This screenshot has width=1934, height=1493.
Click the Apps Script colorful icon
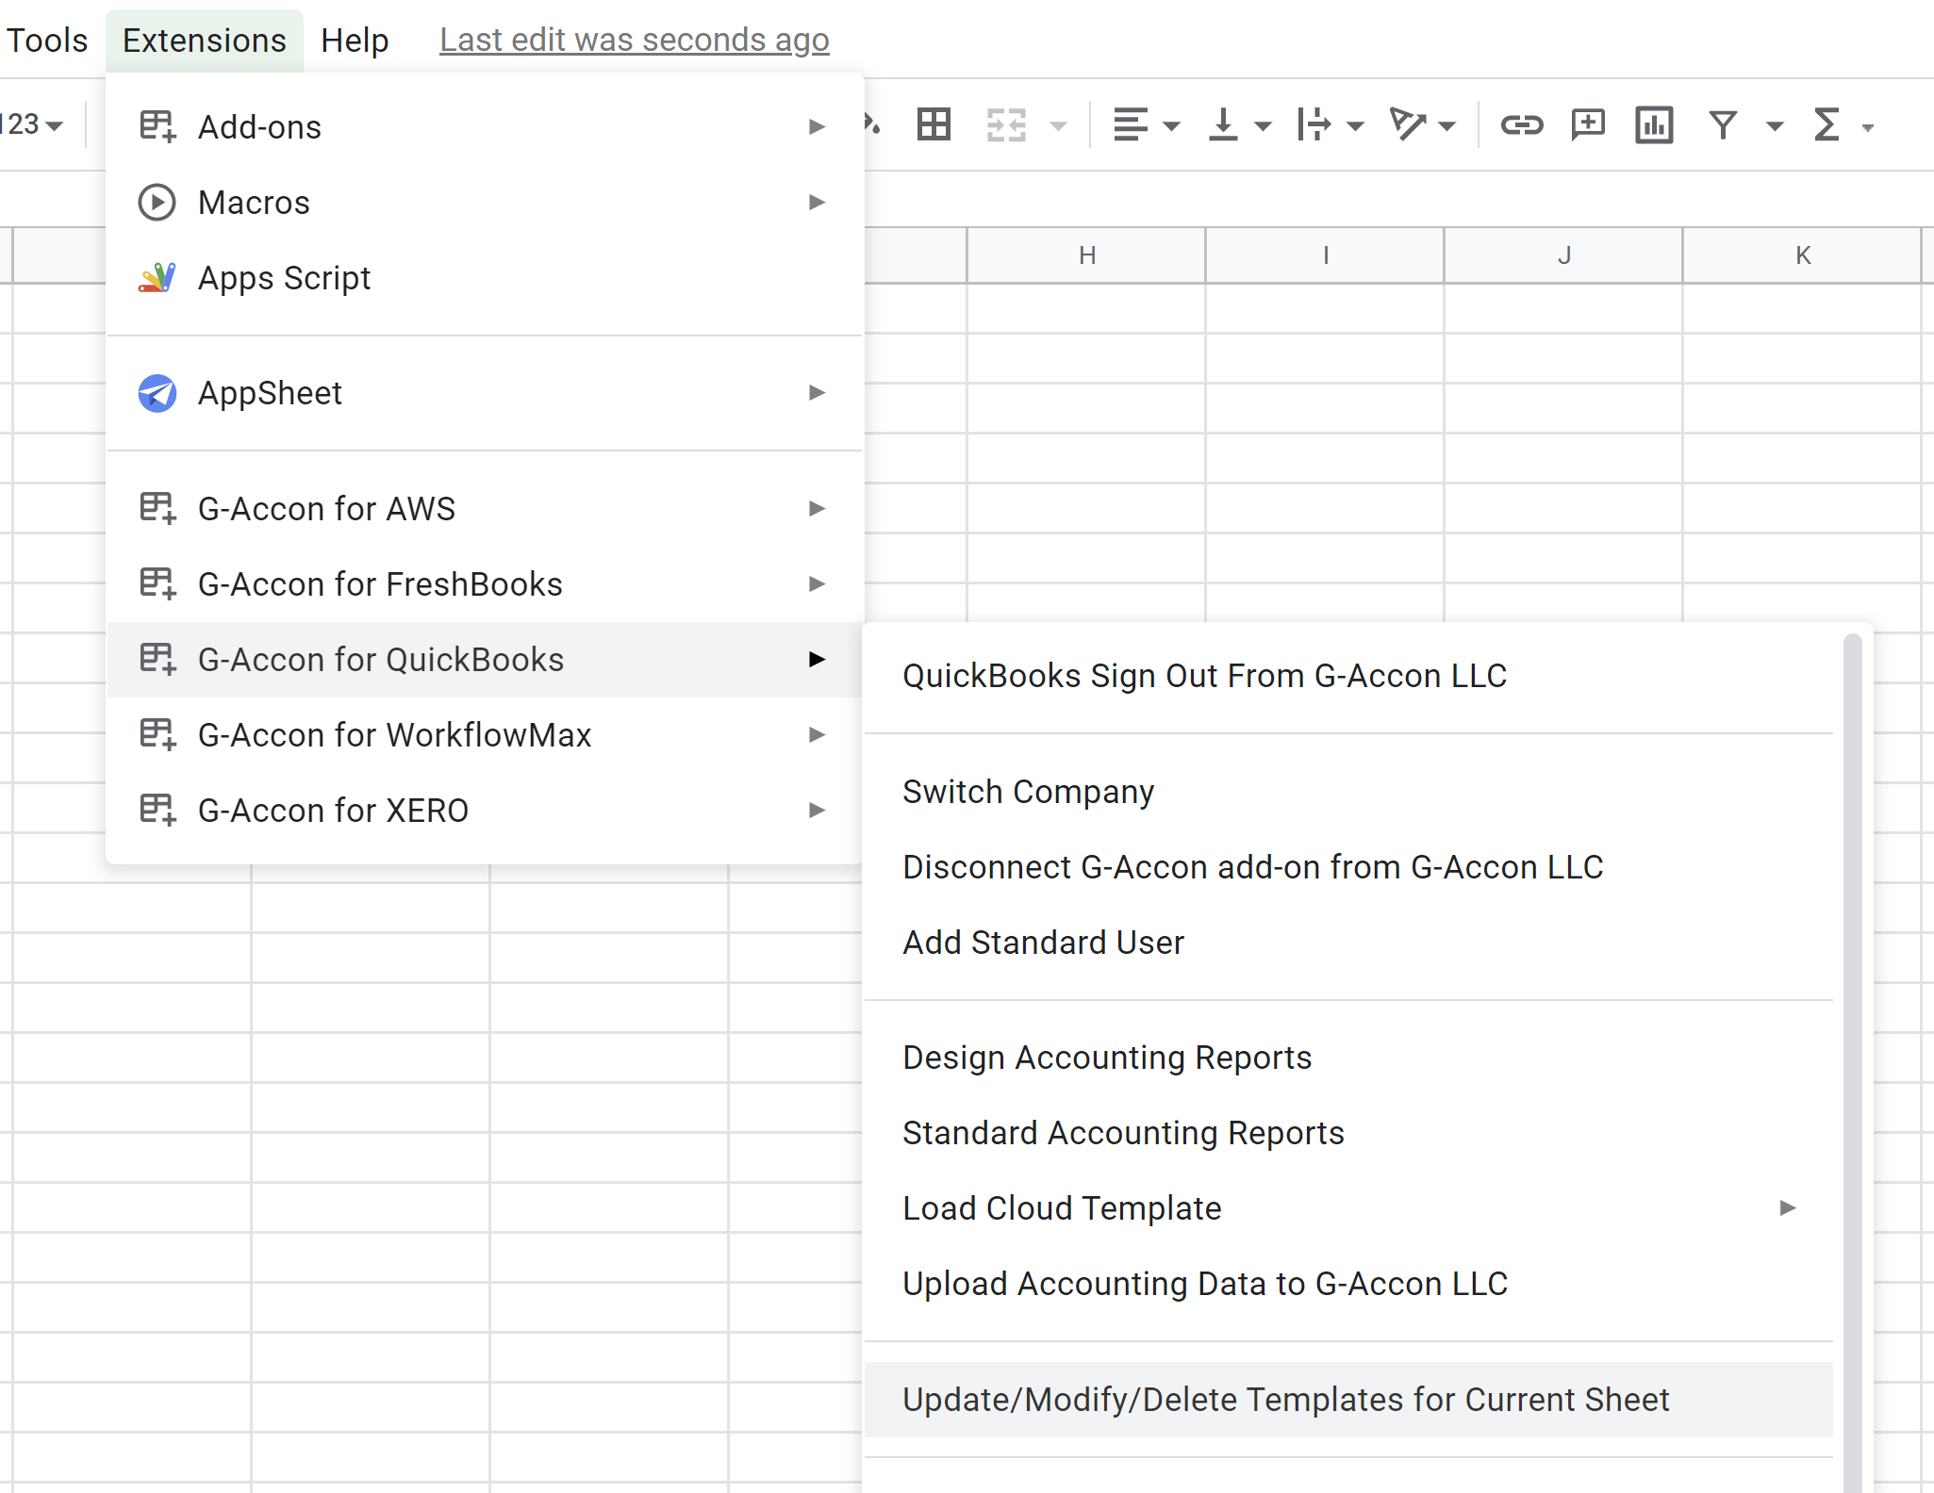pos(157,277)
